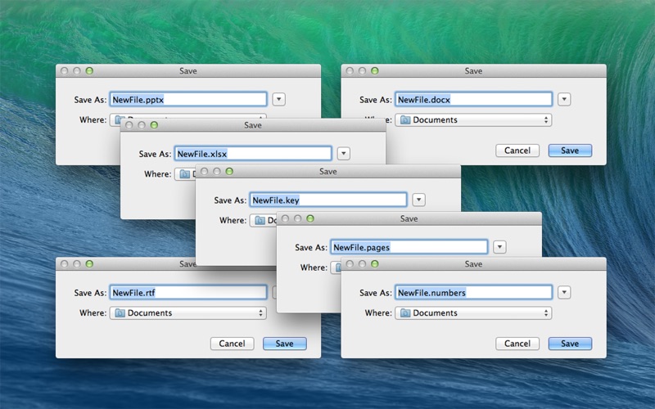The height and width of the screenshot is (409, 655).
Task: Click the Save As field containing NewFile.pages
Action: coord(409,247)
